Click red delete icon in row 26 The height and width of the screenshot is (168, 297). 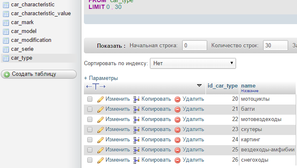pyautogui.click(x=178, y=160)
